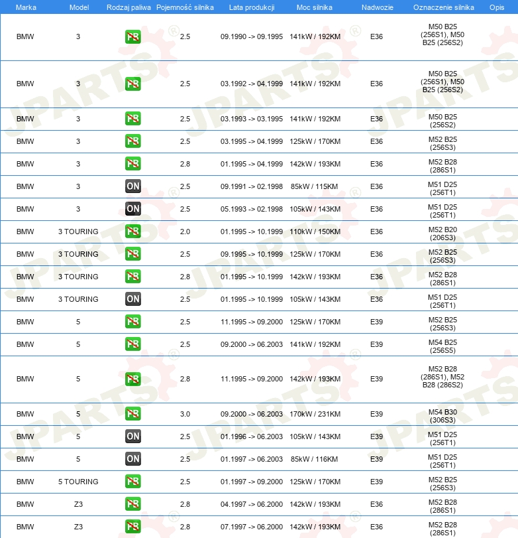The width and height of the screenshot is (518, 538).
Task: Select the power value 85kW / 116KM
Action: [x=314, y=459]
